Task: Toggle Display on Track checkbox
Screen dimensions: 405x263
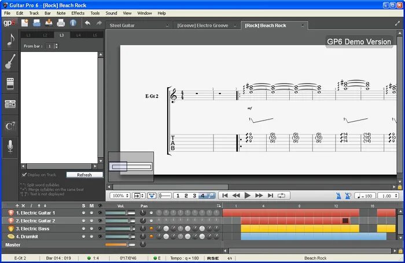Action: (x=24, y=174)
